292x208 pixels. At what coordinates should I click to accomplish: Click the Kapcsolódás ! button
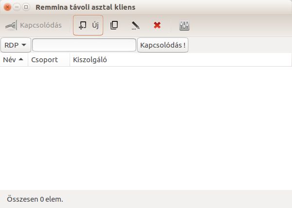coord(163,45)
